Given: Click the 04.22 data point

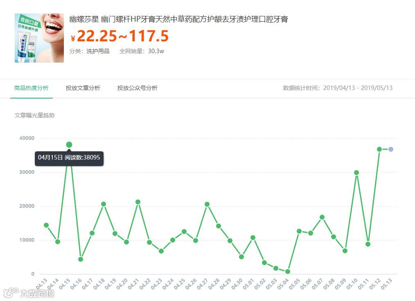Looking at the screenshot, I should pos(149,242).
